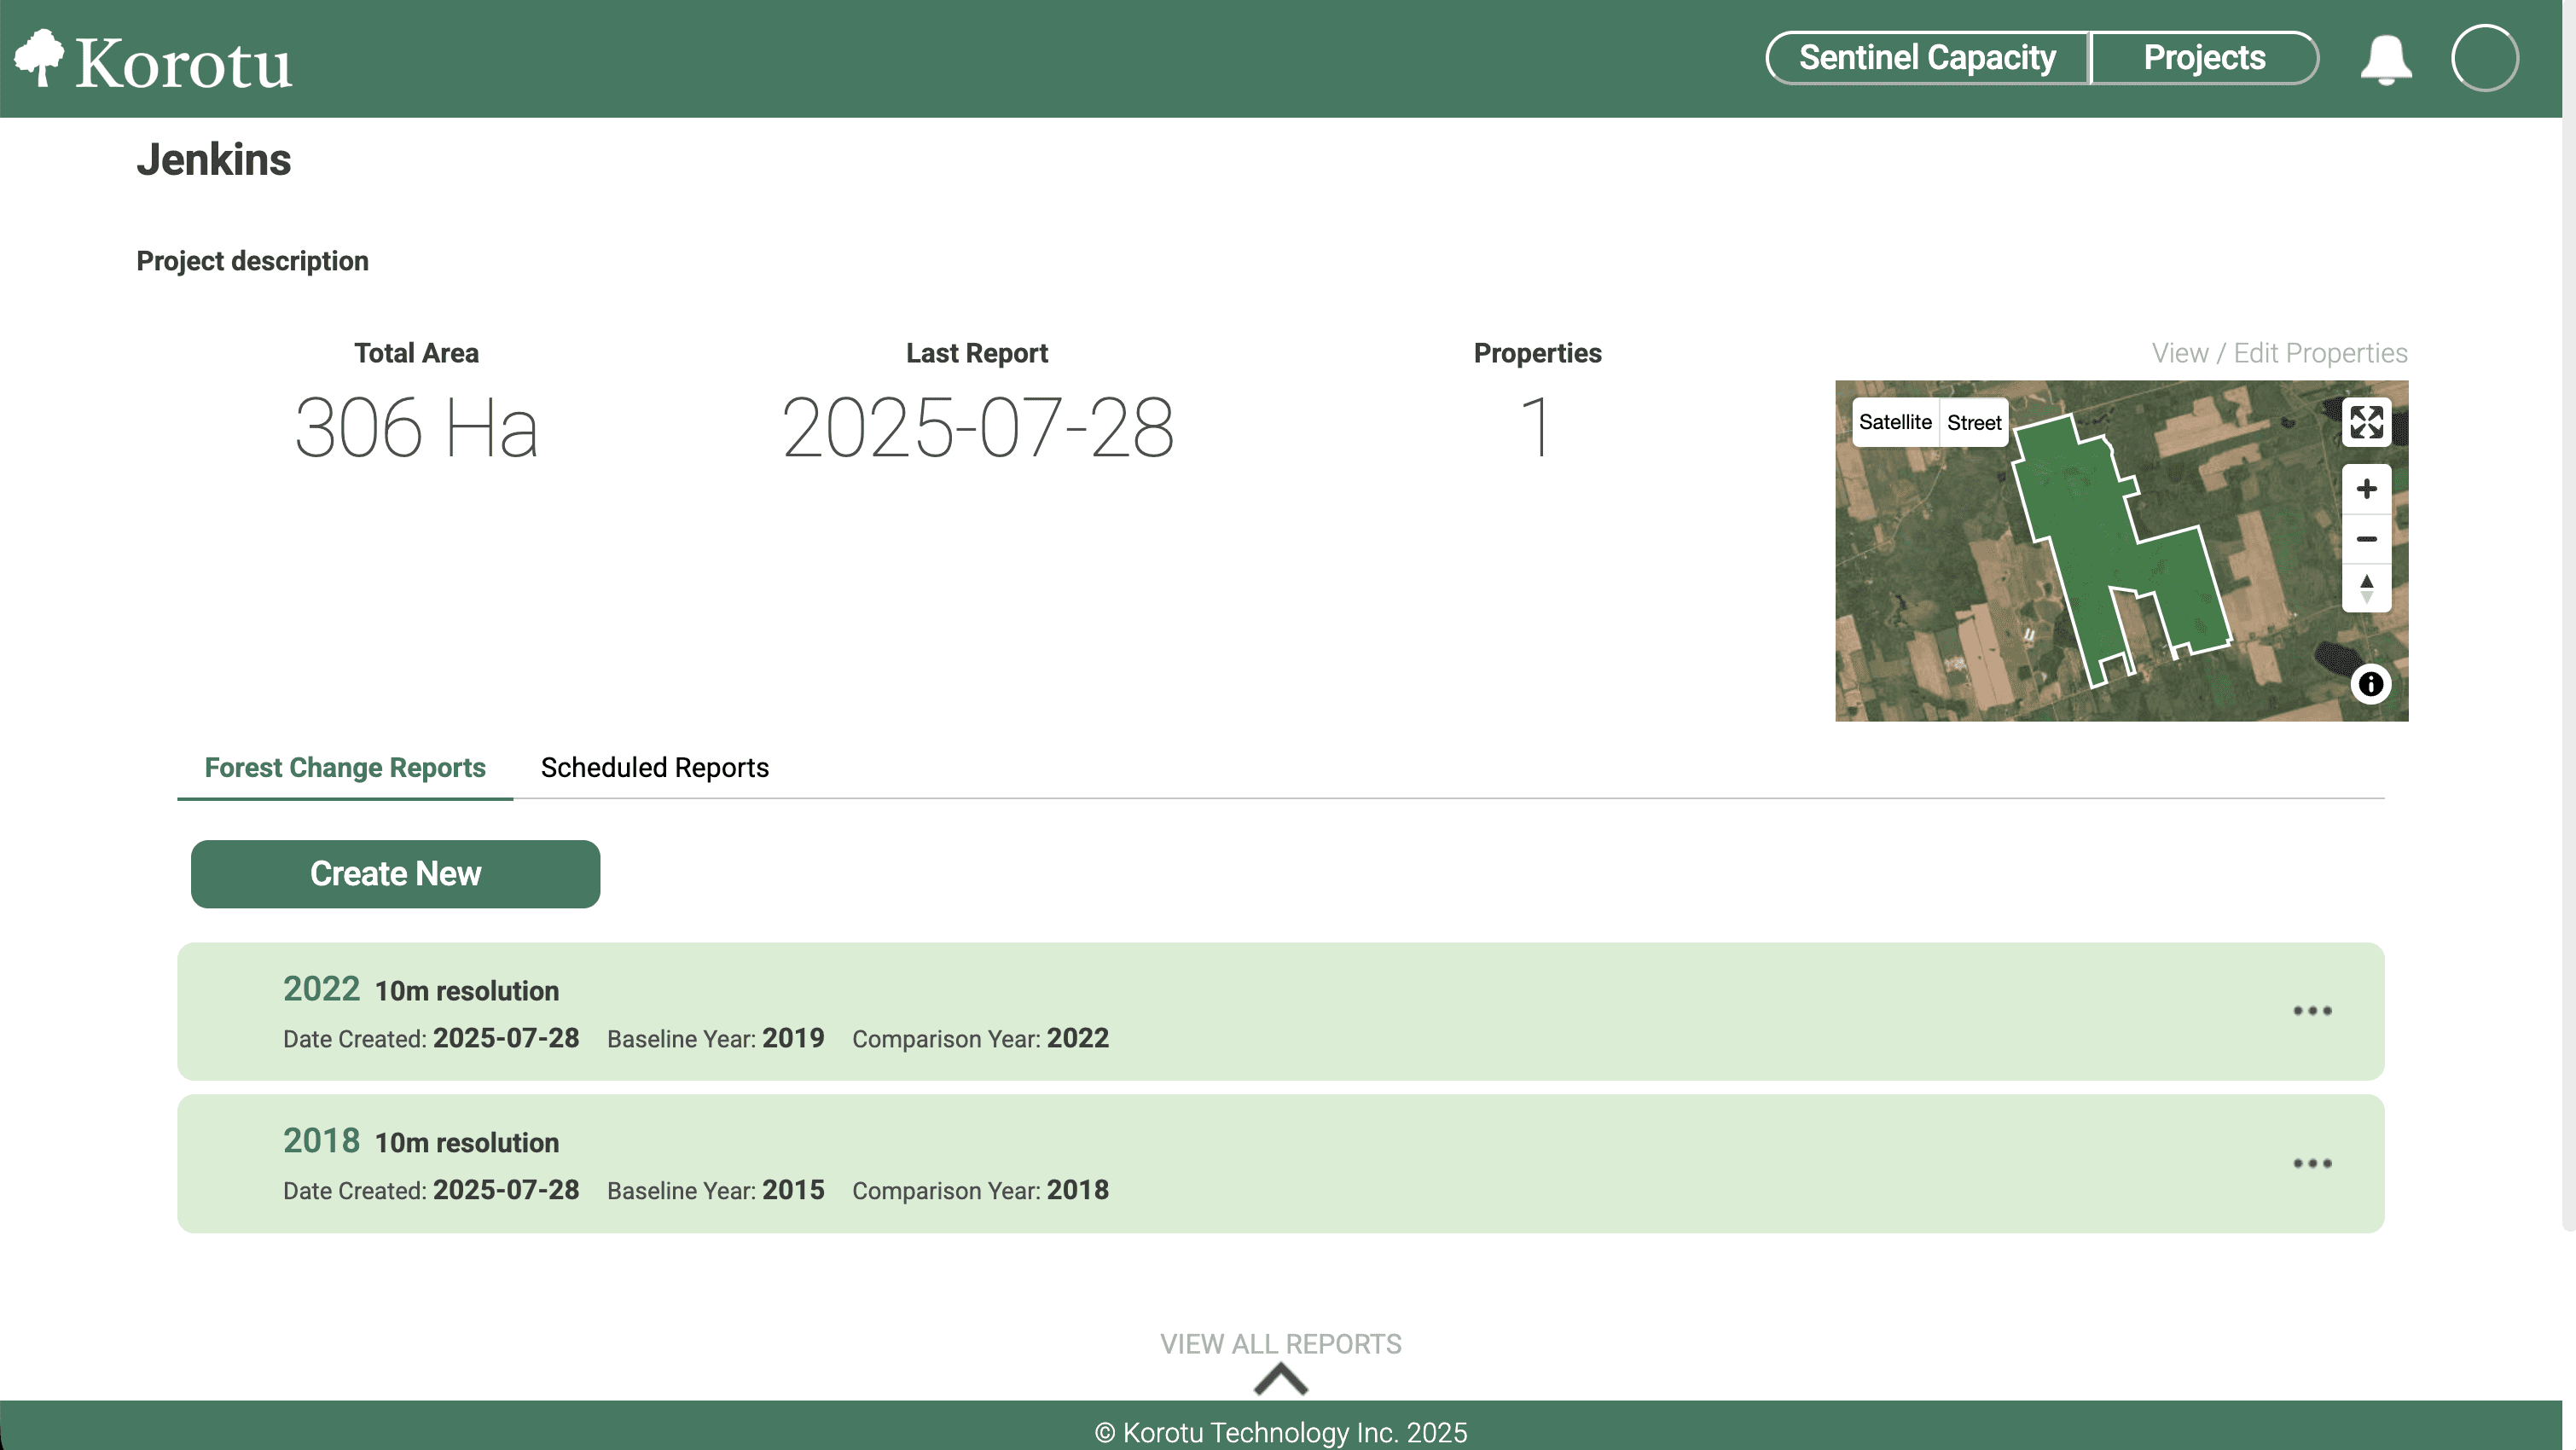Zoom out on the property map
Viewport: 2576px width, 1450px height.
pyautogui.click(x=2366, y=539)
